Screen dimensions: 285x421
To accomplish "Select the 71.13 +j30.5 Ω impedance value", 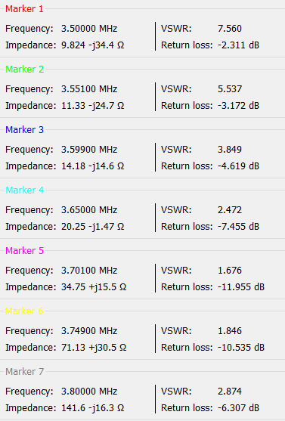I will [94, 347].
